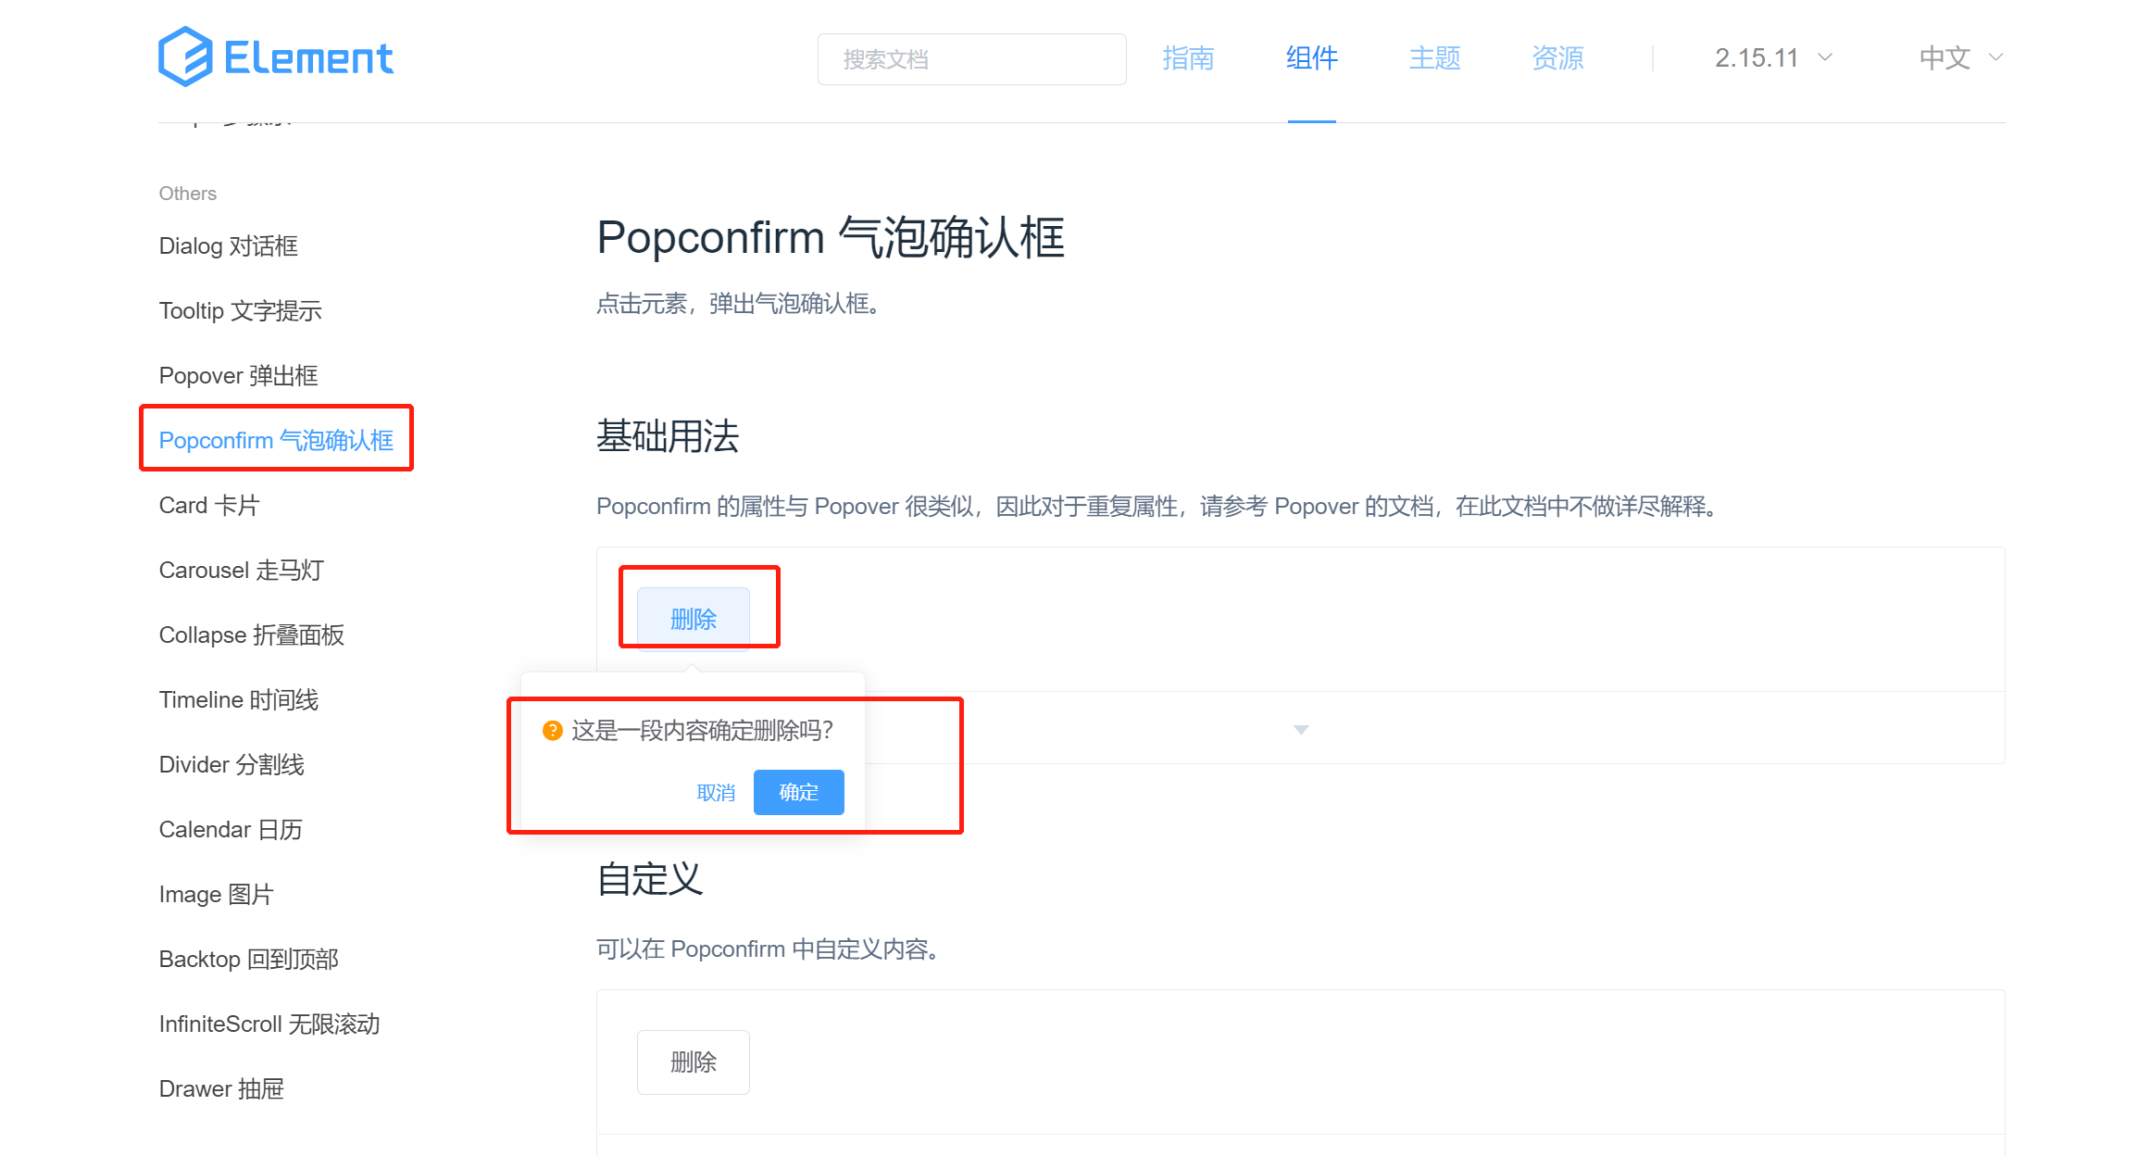Click the Element logo icon
The width and height of the screenshot is (2151, 1156).
(185, 57)
